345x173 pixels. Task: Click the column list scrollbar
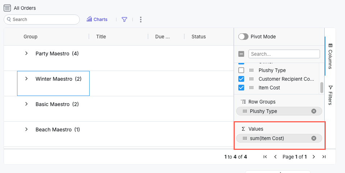(321, 87)
